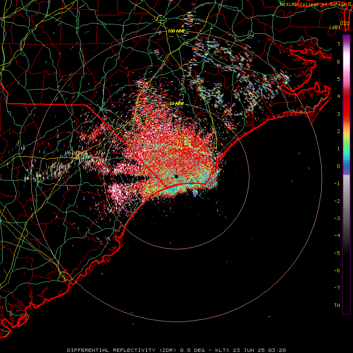
Task: Click the -2 dB color scale tick
Action: click(337, 201)
